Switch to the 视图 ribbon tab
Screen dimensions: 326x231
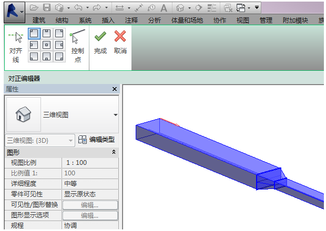pyautogui.click(x=242, y=20)
